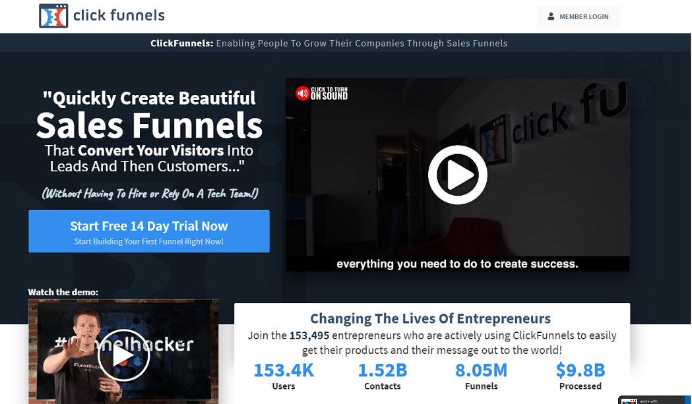
Task: Click 'Click to turn on sound' label text
Action: [x=329, y=93]
